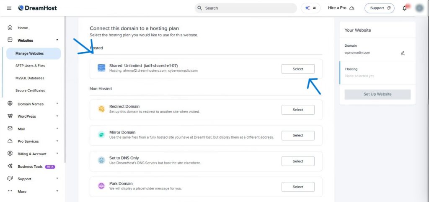
Task: Click the sidebar vertical scrollbar
Action: [x=65, y=90]
